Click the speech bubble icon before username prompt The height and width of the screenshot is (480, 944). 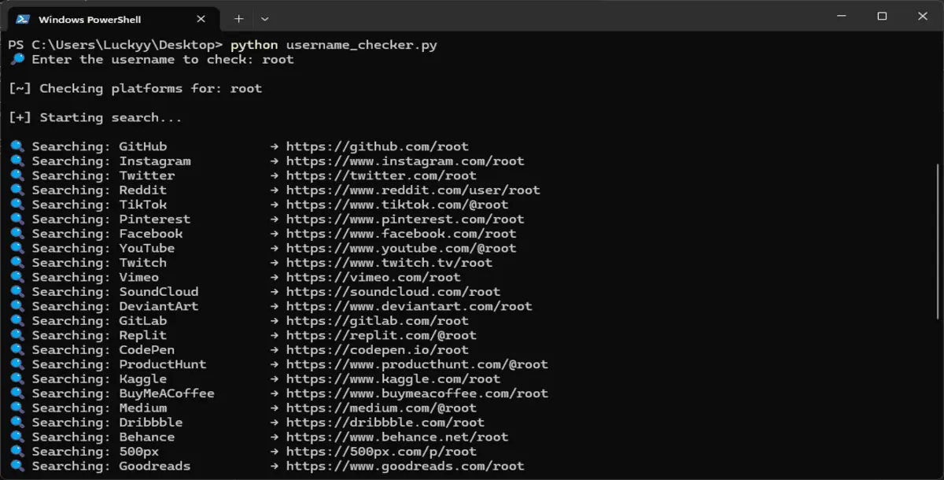coord(17,59)
